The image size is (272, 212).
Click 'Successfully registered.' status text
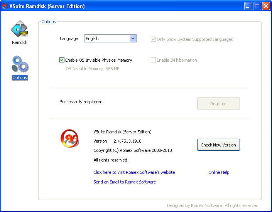coord(82,102)
